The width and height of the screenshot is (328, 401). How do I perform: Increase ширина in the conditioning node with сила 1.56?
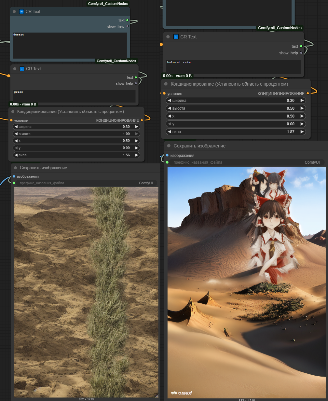click(x=137, y=127)
